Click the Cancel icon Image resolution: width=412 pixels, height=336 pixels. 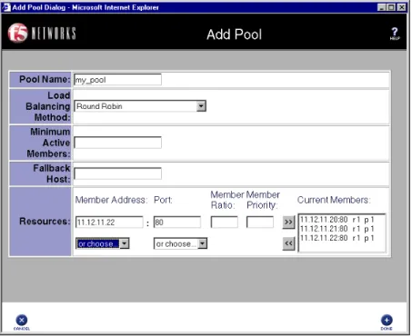tap(22, 322)
